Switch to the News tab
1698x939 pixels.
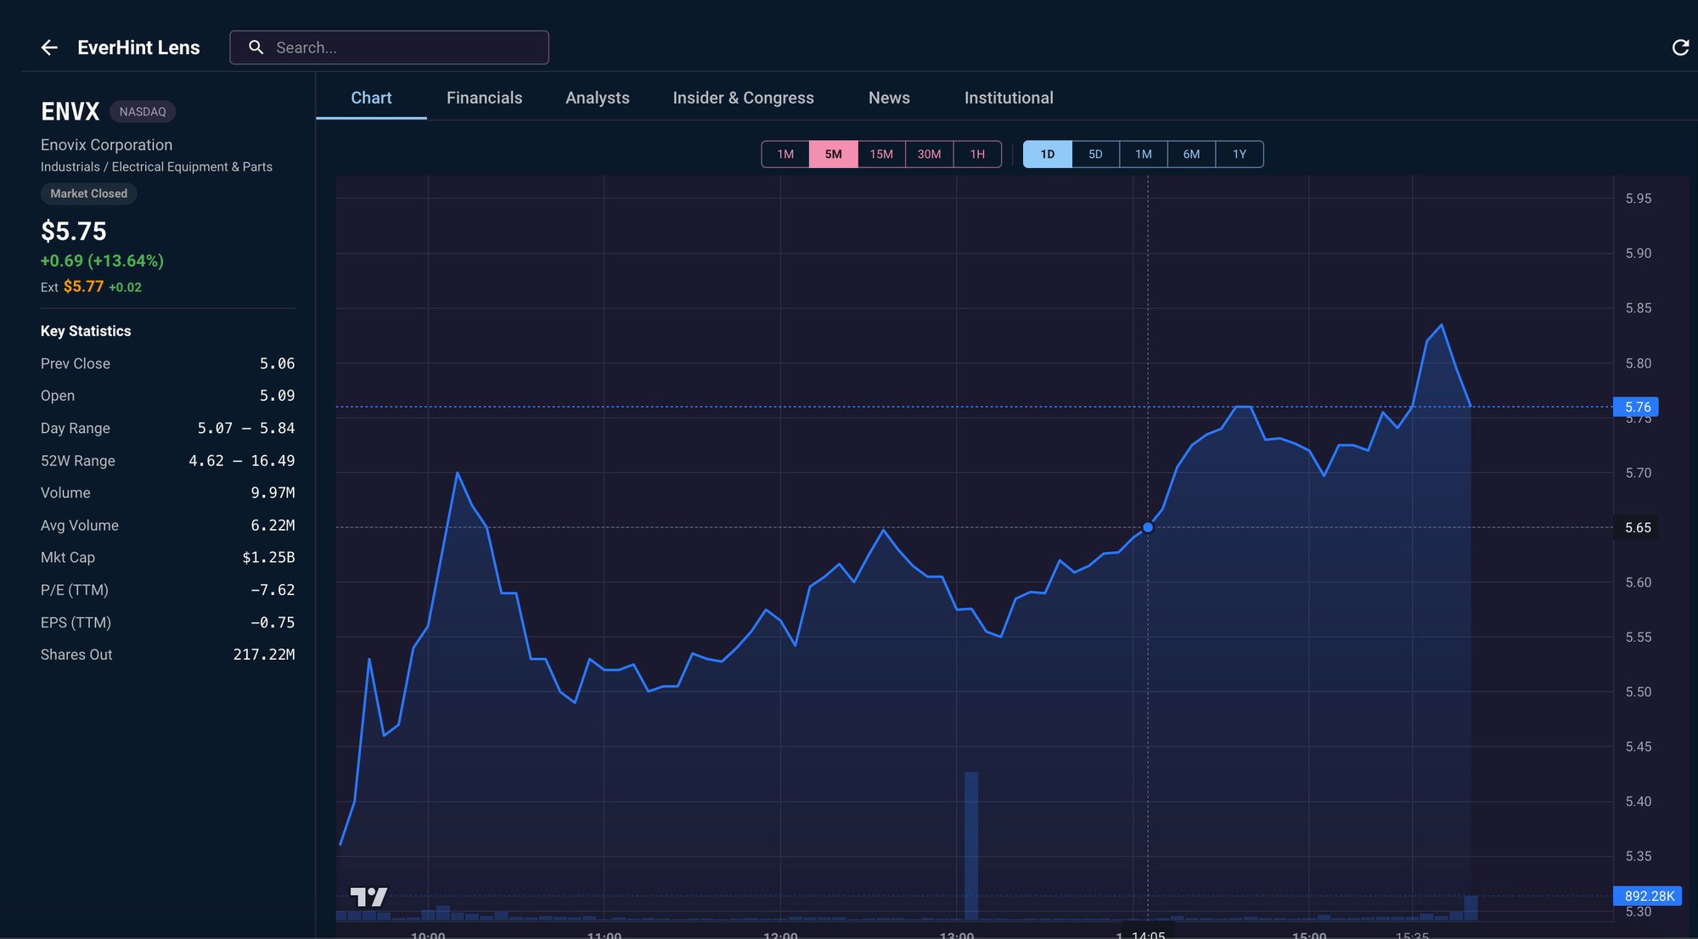tap(889, 98)
